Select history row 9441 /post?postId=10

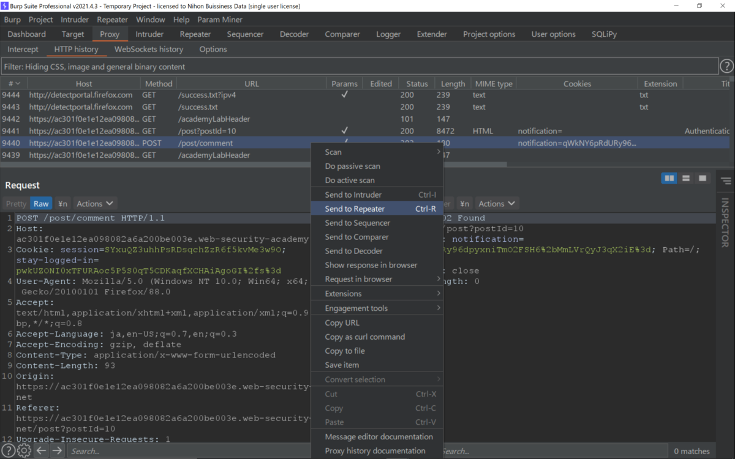coord(365,131)
